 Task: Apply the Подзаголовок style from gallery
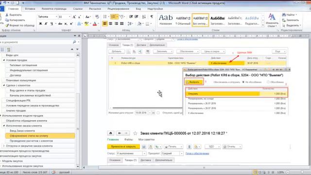point(252,20)
